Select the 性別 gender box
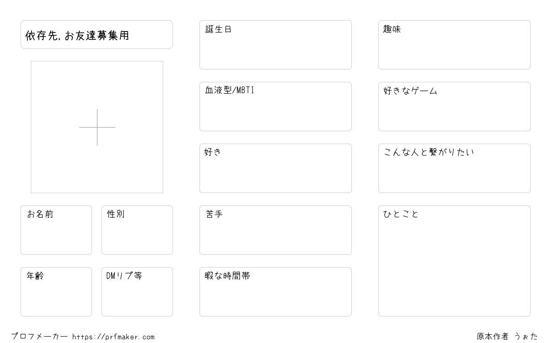Screen dimensions: 549x343 click(137, 230)
